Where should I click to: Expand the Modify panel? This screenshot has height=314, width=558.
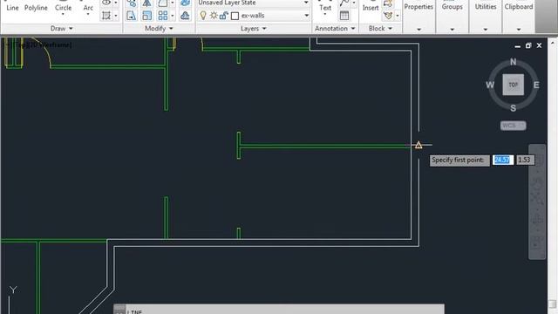pyautogui.click(x=159, y=29)
